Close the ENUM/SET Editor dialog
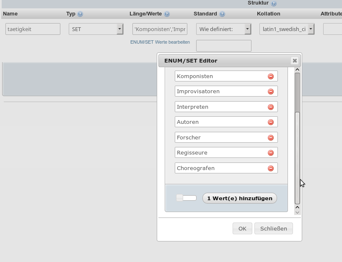This screenshot has height=262, width=342. pyautogui.click(x=295, y=60)
